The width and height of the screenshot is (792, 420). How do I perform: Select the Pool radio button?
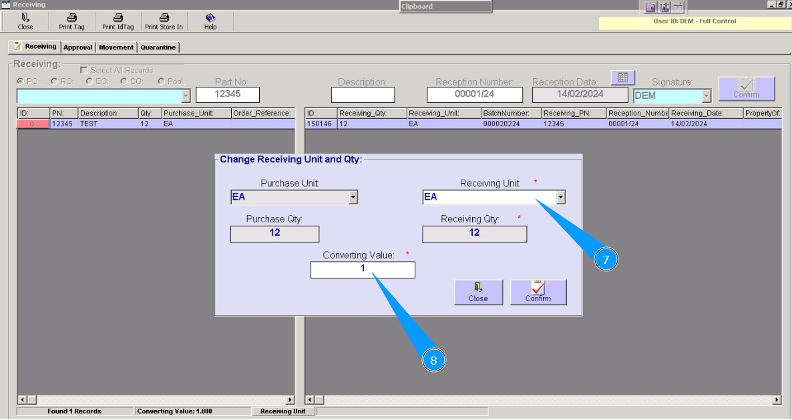(161, 81)
